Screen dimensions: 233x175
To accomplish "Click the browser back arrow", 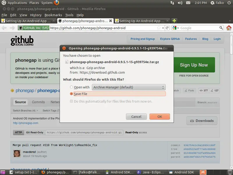I will point(4,28).
